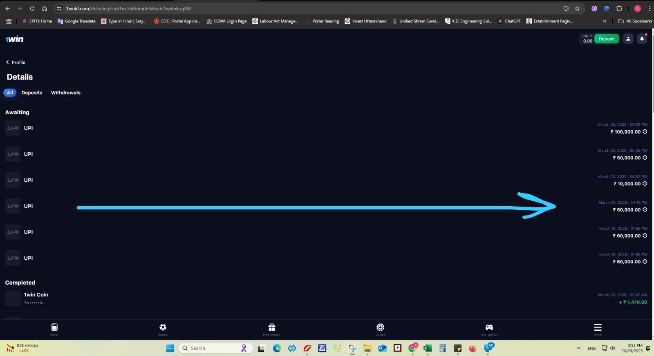Open the BSE smlcap taskbar widget
Screen dimensions: 654x356
[22, 348]
